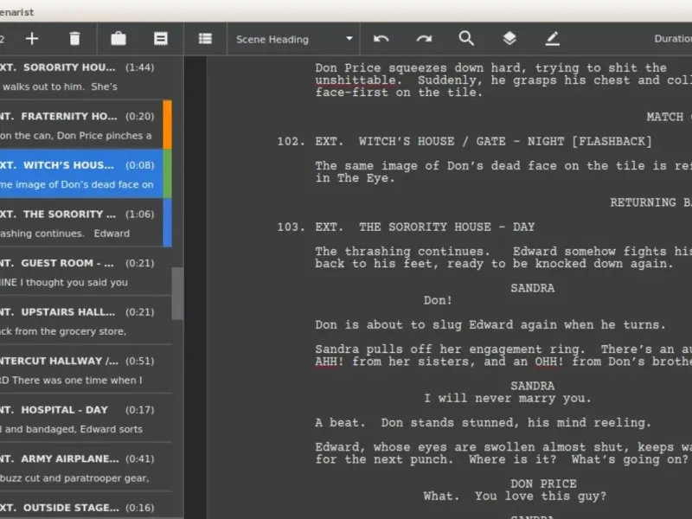The width and height of the screenshot is (692, 519).
Task: Select UPSTAIRS HALL... (0:21) scene
Action: (86, 321)
